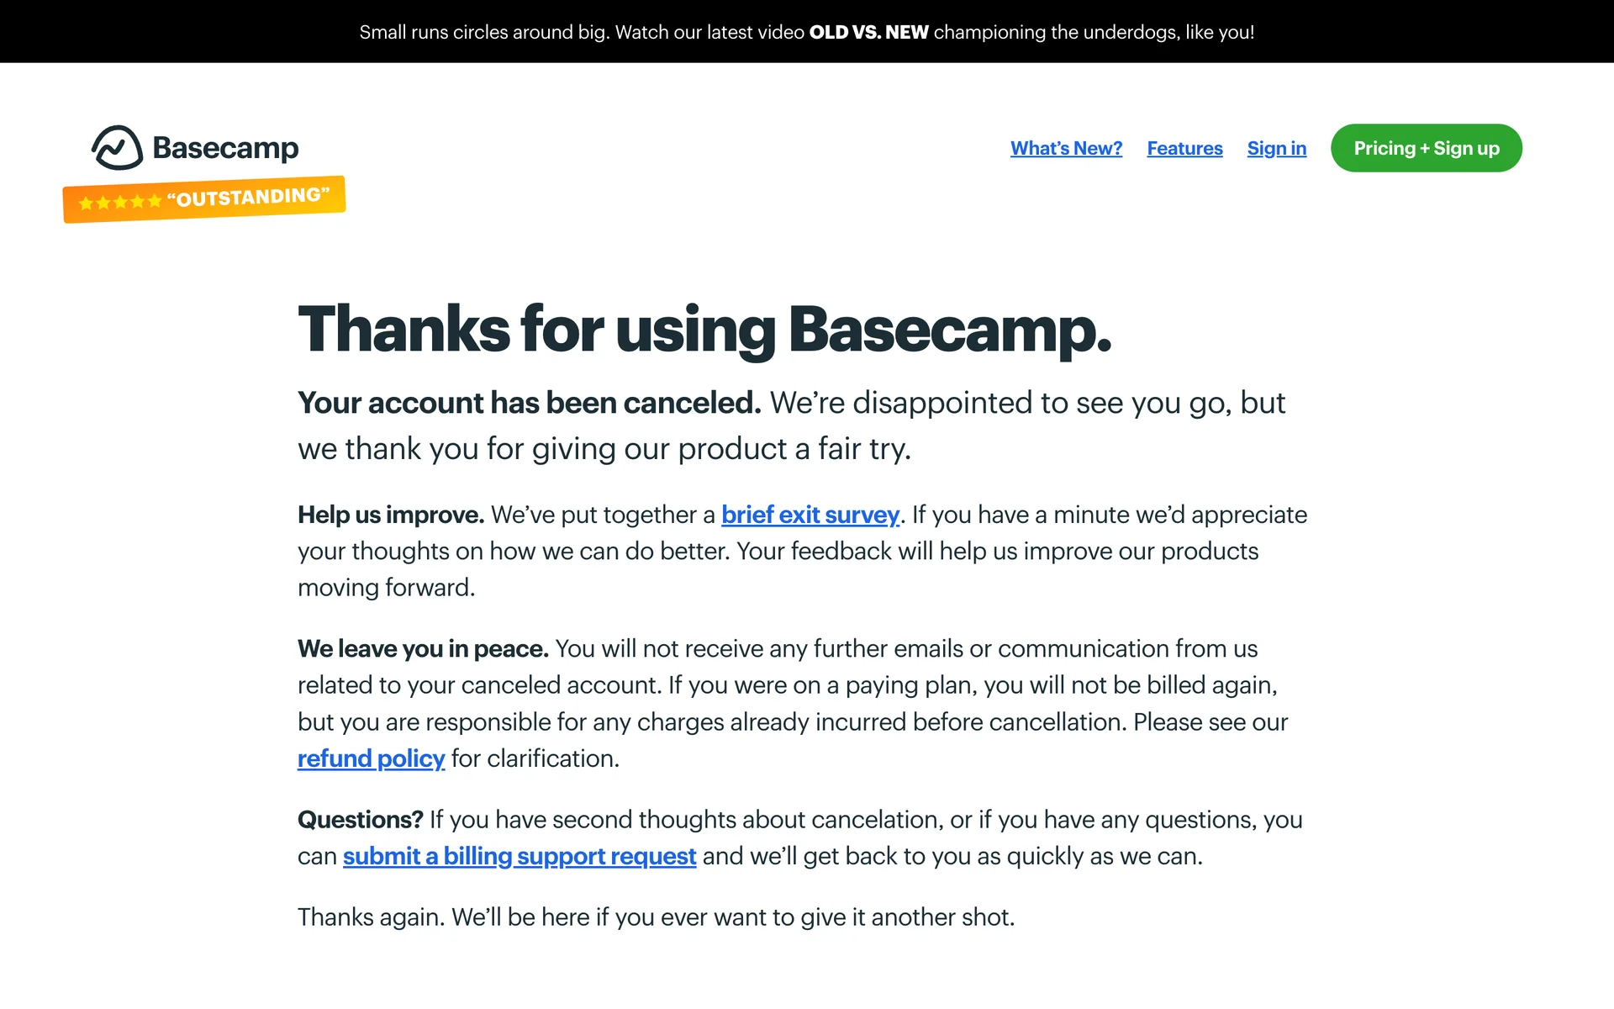The image size is (1614, 1009).
Task: Click bold "Your account has been canceled." text
Action: tap(529, 403)
